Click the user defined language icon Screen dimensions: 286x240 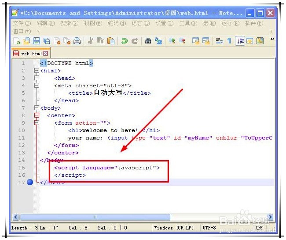click(x=250, y=41)
